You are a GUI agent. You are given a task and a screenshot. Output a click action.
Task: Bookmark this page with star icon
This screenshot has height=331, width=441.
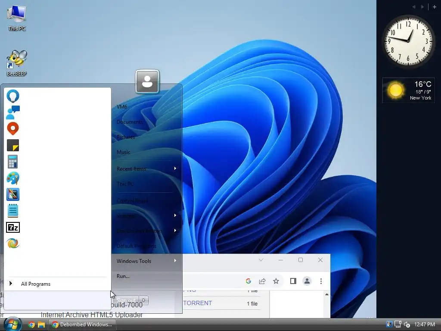[x=276, y=281]
